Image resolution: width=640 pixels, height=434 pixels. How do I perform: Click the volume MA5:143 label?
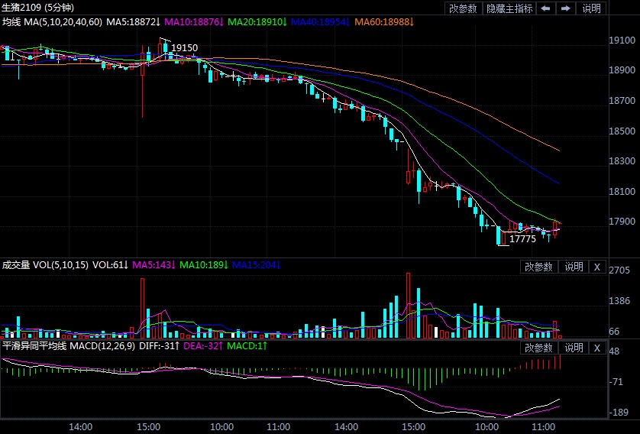[154, 265]
